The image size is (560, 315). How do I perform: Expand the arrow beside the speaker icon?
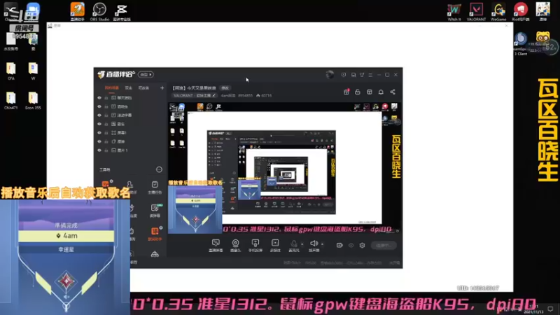click(x=322, y=244)
